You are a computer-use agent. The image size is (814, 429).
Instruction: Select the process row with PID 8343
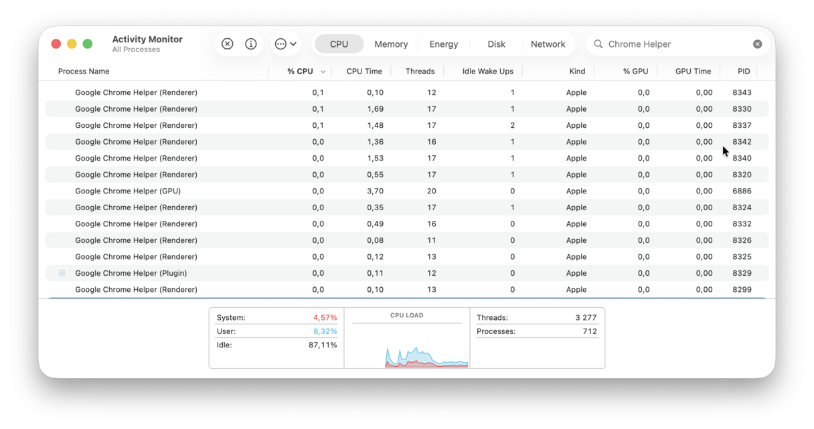(268, 92)
